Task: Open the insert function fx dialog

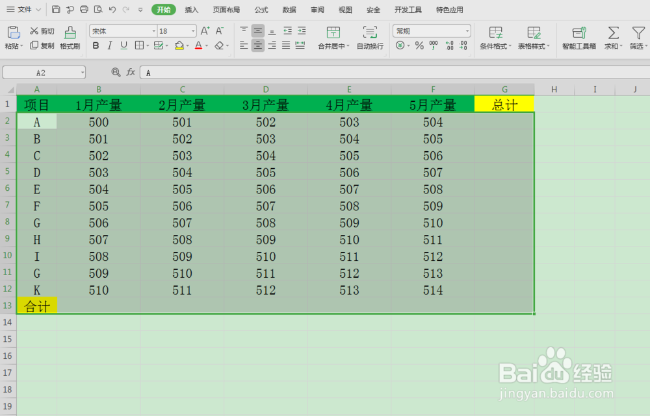Action: coord(131,73)
